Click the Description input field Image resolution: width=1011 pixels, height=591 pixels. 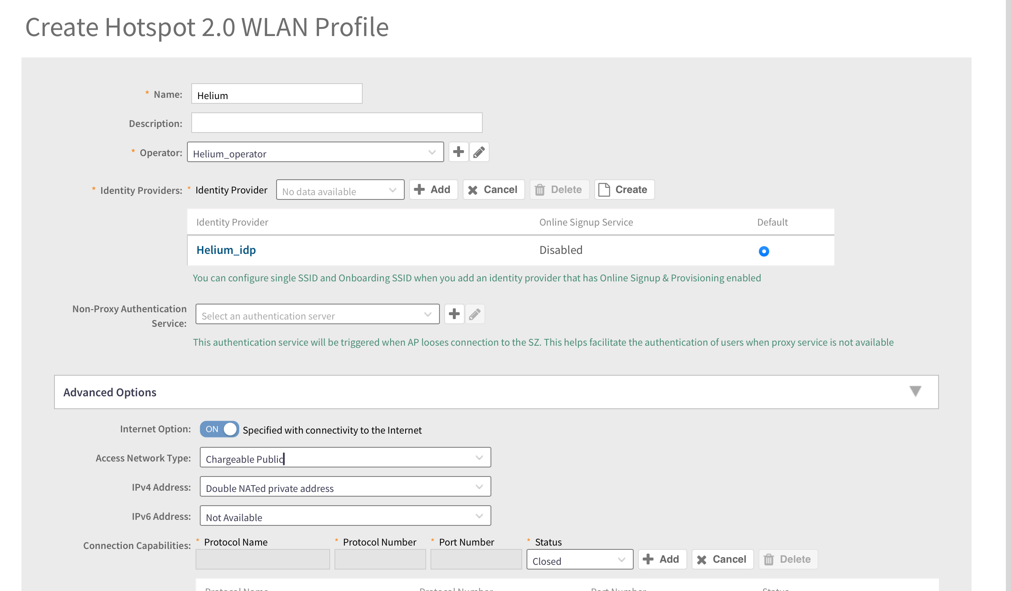point(337,123)
